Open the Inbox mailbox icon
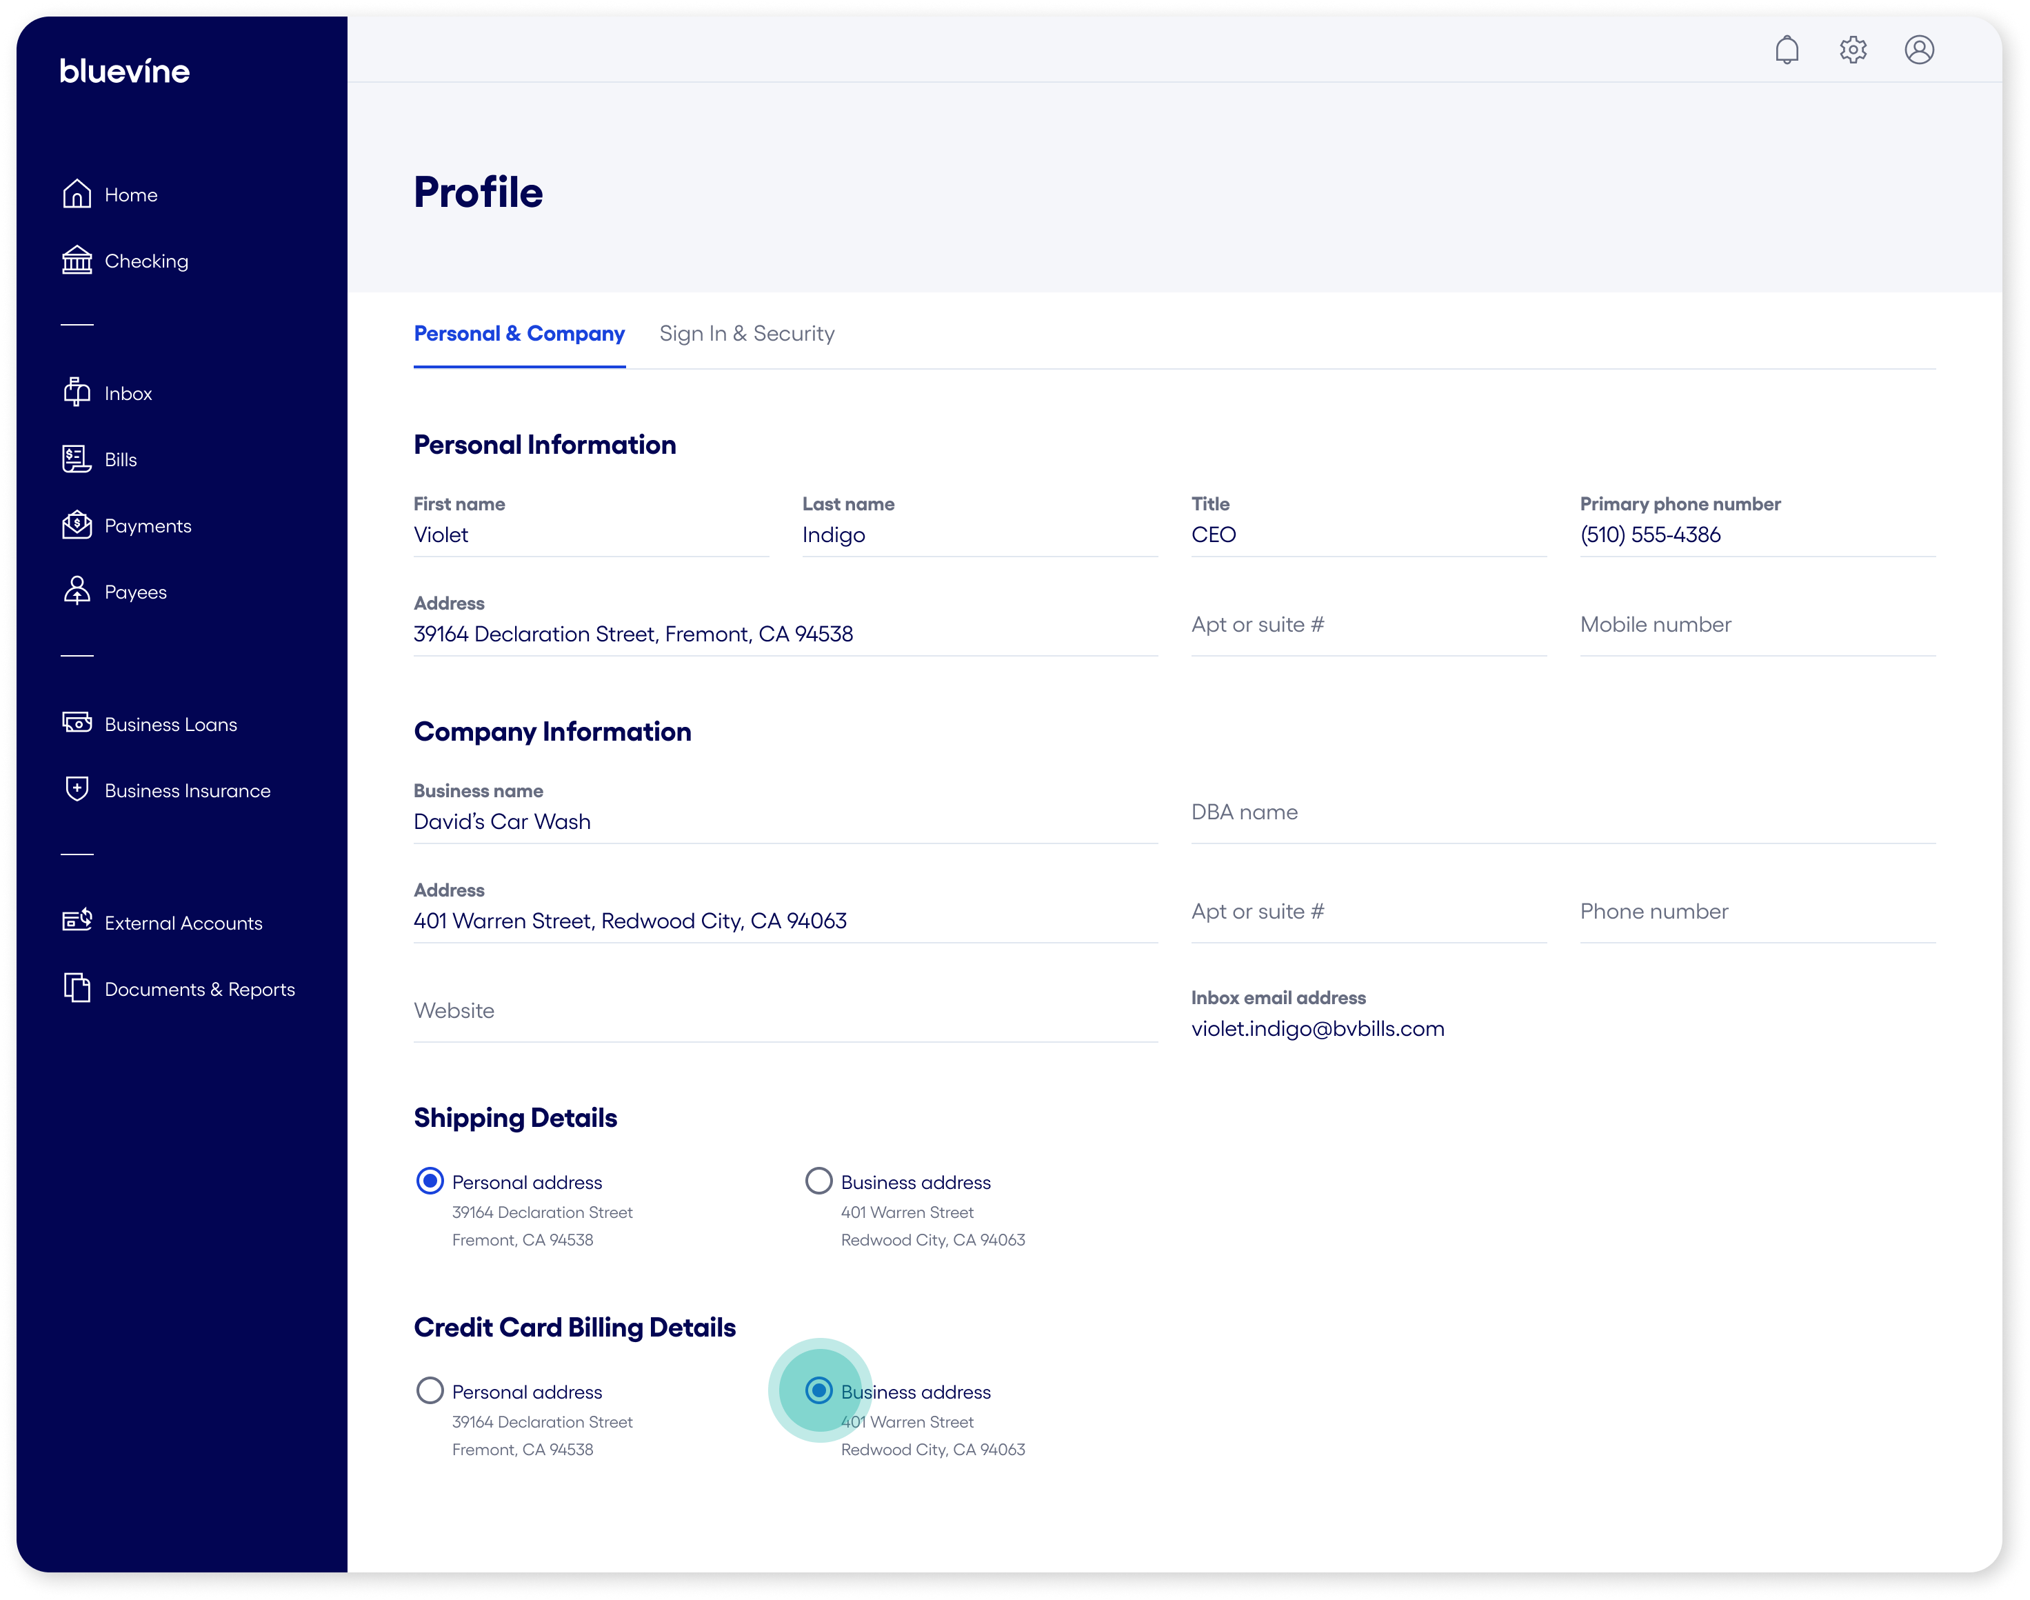Viewport: 2030px width, 1600px height. (79, 392)
